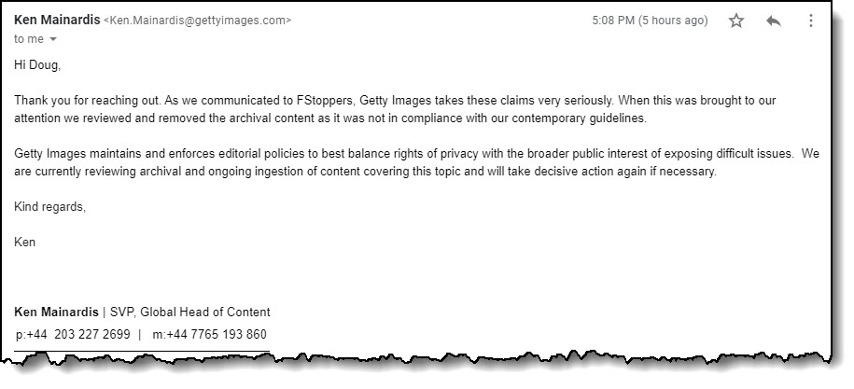Star this email from Ken Mainardis
854x389 pixels.
(x=736, y=21)
